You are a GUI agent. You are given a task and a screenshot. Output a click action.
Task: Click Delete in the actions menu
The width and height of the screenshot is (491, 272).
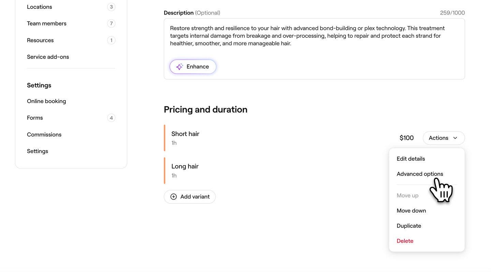[x=405, y=241]
